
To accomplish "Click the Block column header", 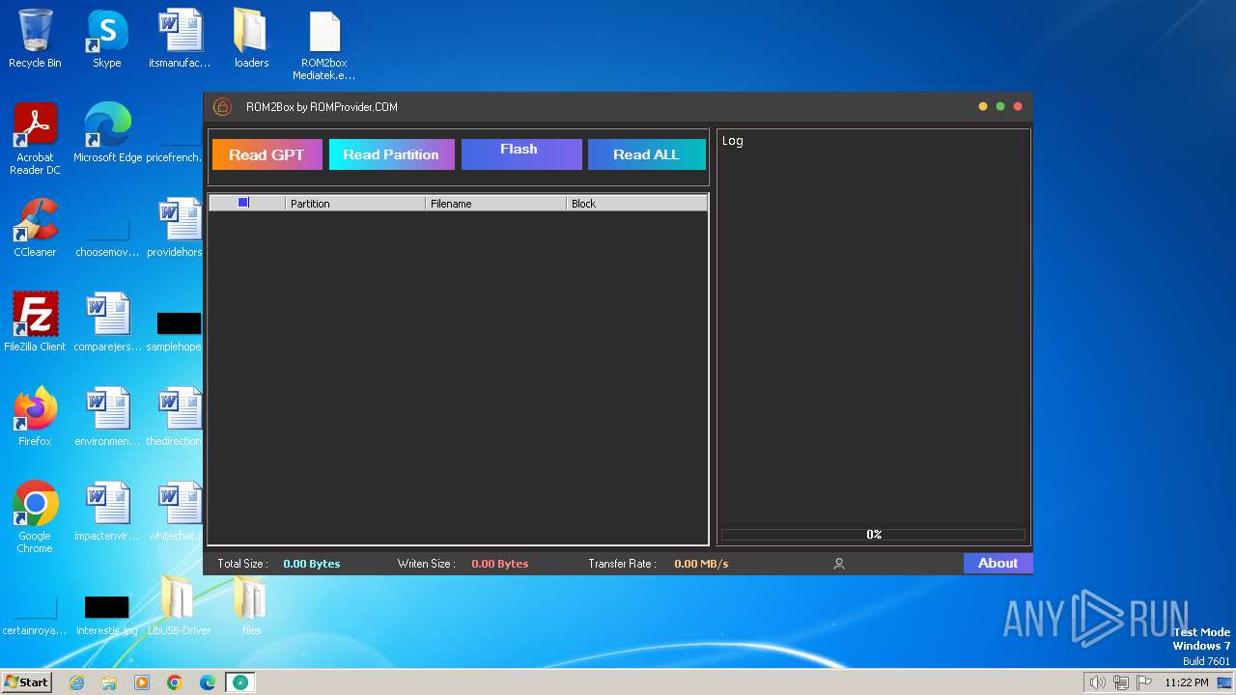I will click(636, 204).
